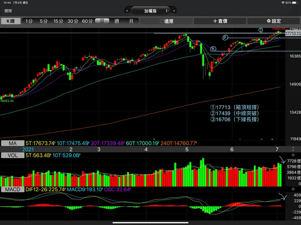Viewport: 301px width, 225px height.
Task: Switch to 60分 interval
Action: click(87, 21)
